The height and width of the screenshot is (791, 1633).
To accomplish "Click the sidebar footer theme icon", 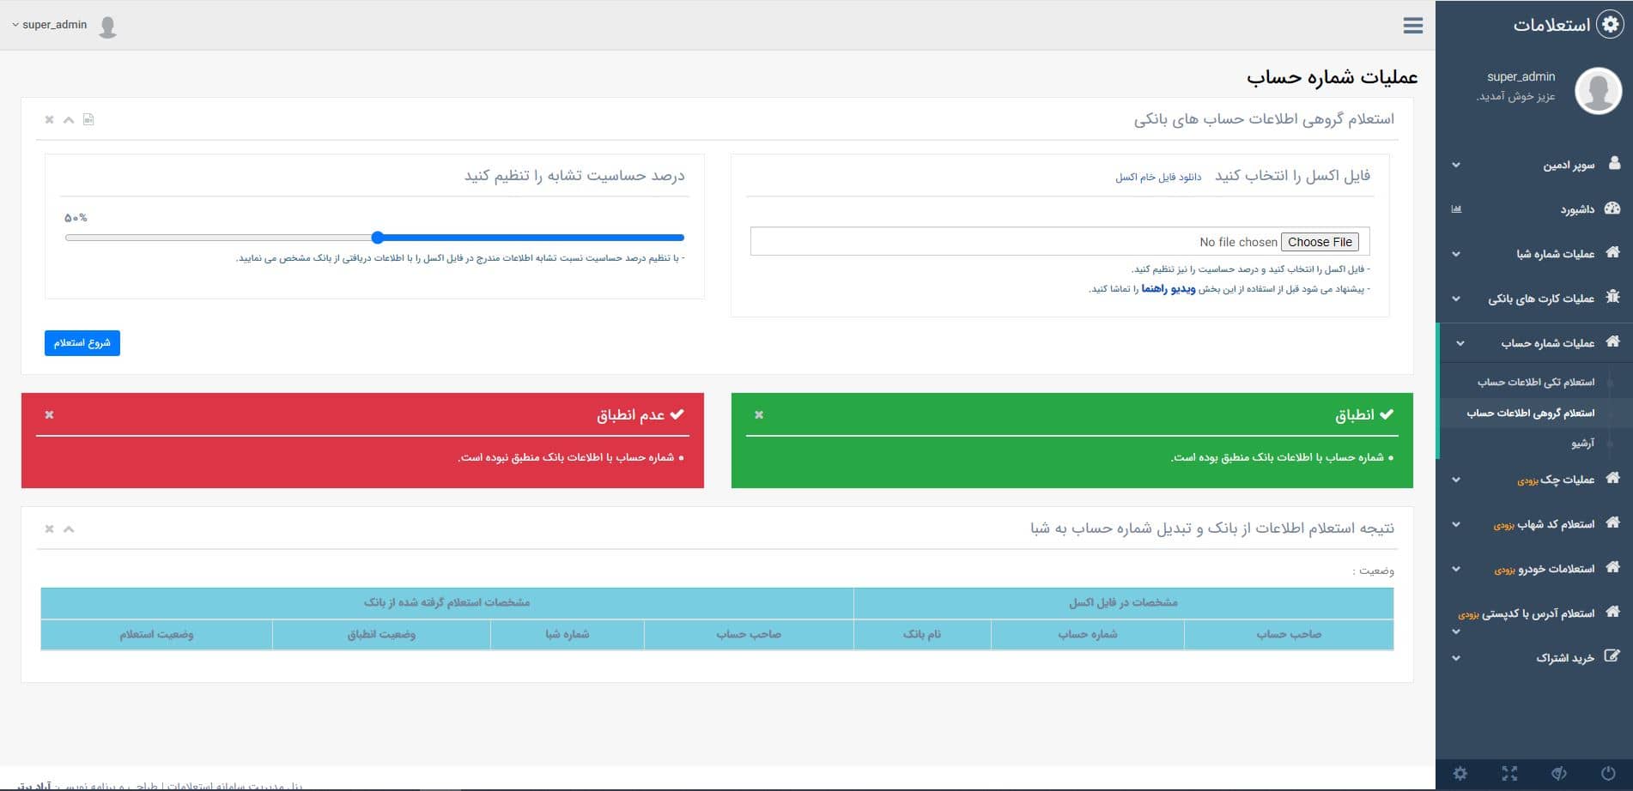I will (1559, 773).
